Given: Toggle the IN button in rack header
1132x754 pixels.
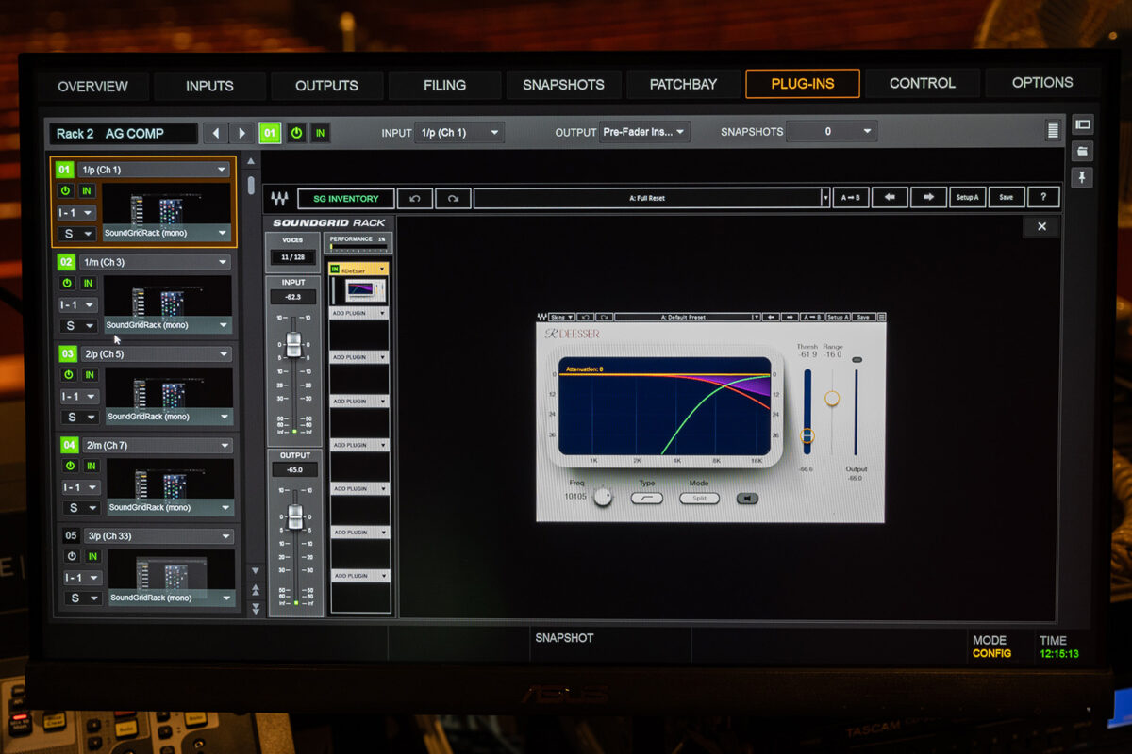Looking at the screenshot, I should (x=321, y=133).
